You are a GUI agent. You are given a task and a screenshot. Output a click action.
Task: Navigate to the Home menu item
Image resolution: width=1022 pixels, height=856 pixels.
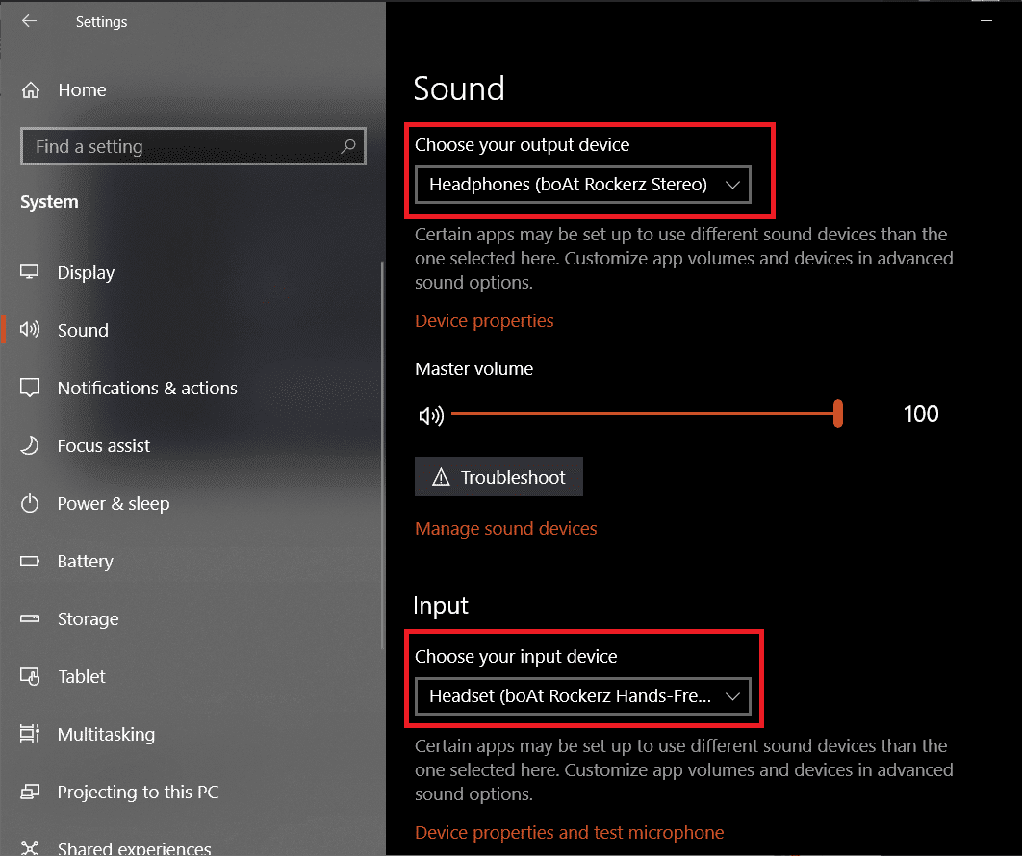pos(81,89)
